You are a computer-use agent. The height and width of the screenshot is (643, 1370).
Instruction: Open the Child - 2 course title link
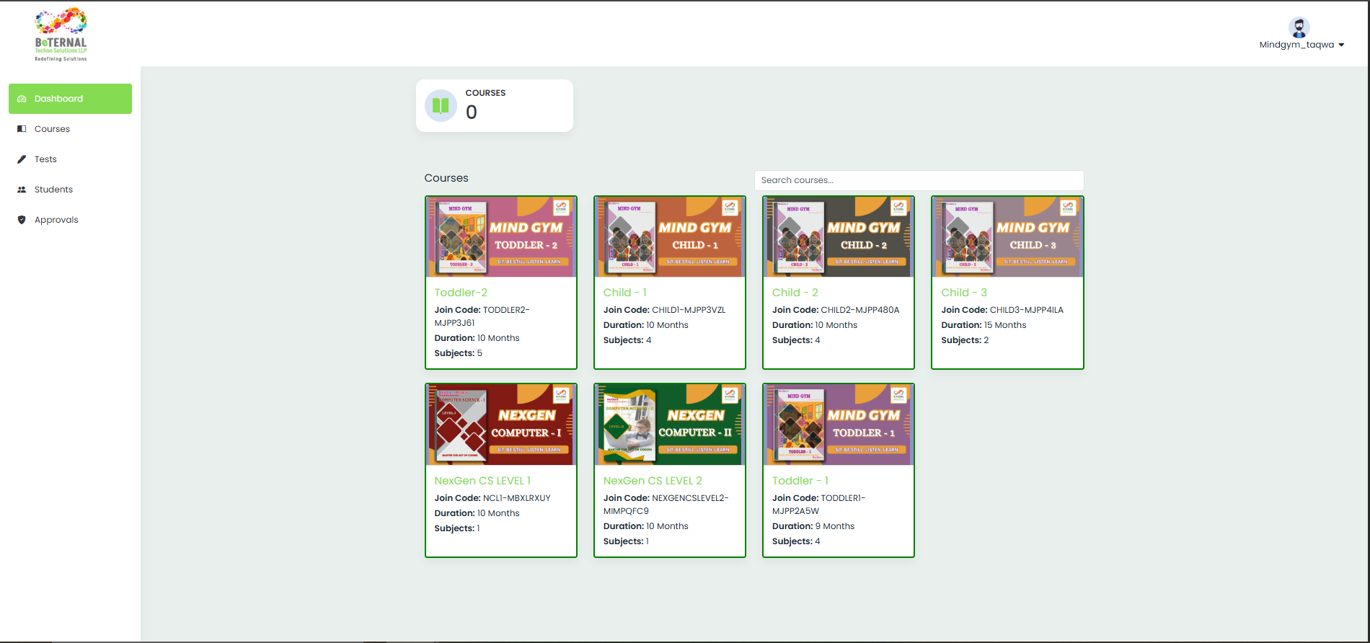point(795,293)
